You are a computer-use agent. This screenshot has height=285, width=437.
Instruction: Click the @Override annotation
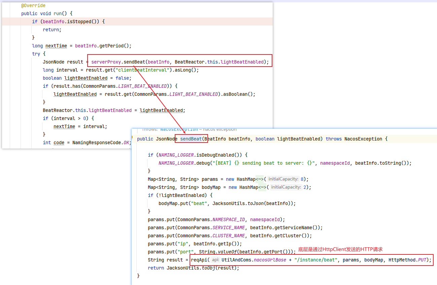pos(33,5)
